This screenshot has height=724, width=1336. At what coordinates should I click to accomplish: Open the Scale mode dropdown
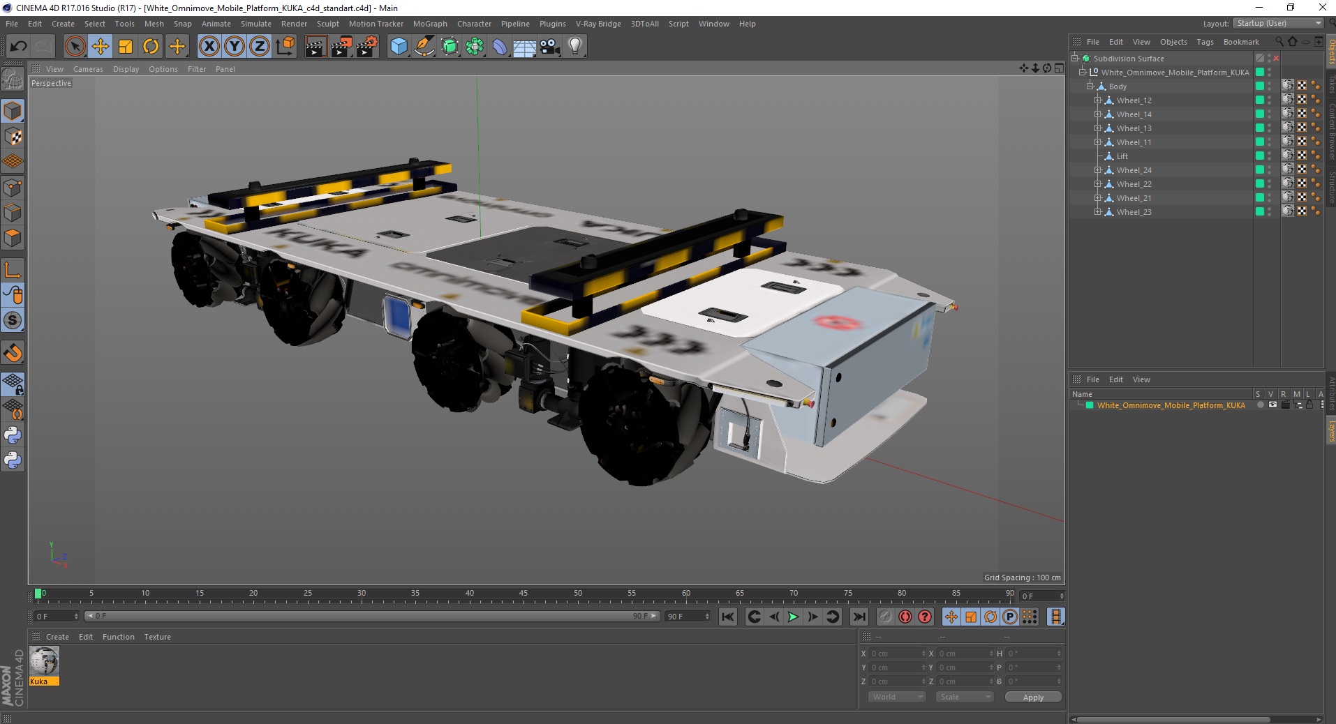click(965, 697)
